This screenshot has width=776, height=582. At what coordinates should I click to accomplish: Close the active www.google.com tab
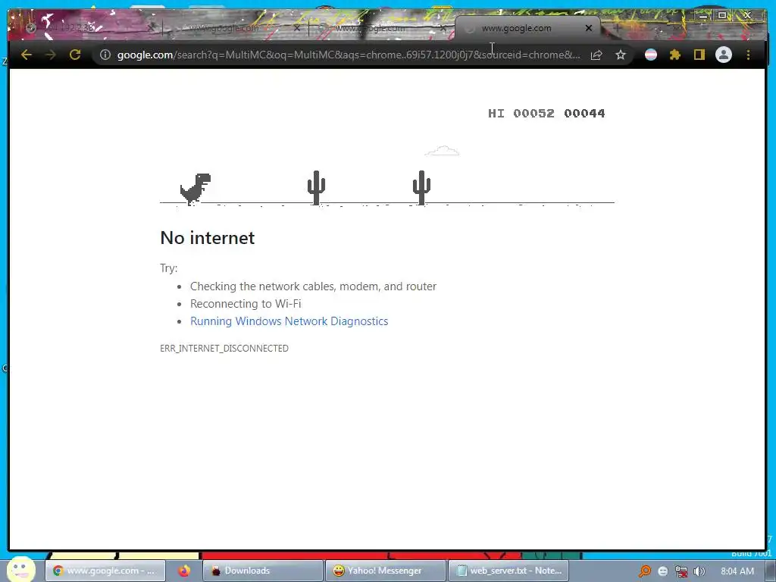pos(588,28)
